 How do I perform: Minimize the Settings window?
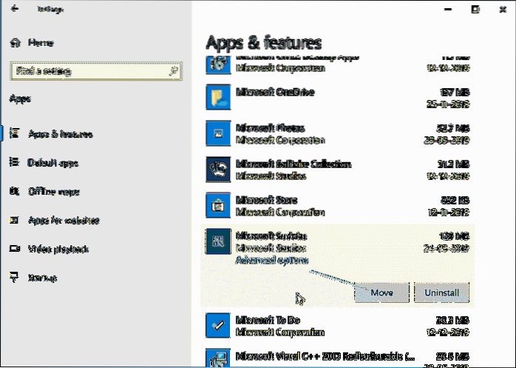(x=447, y=9)
